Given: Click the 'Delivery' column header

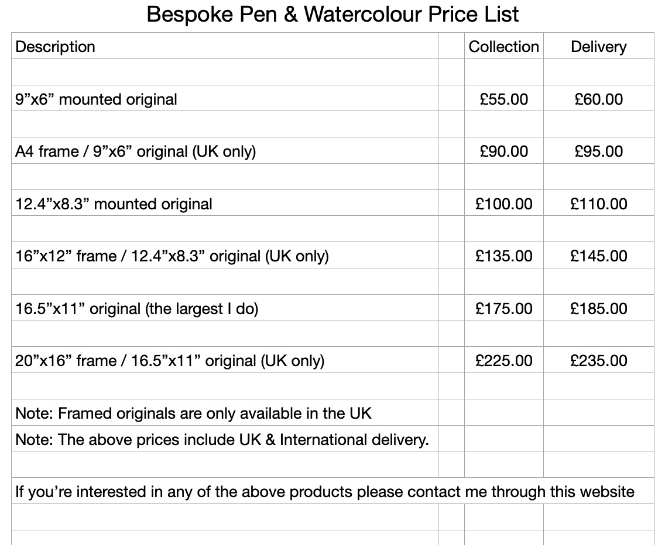Looking at the screenshot, I should click(598, 47).
